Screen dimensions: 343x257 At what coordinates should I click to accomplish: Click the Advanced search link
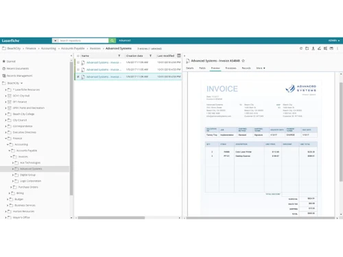125,40
